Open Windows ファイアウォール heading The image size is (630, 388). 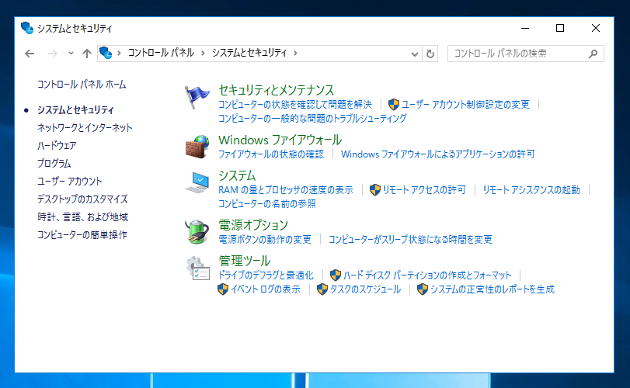(280, 140)
